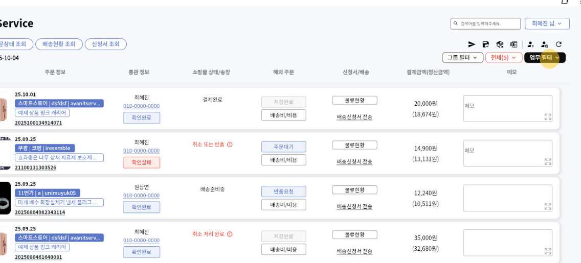The width and height of the screenshot is (581, 263).
Task: Switch to 신청서 조회 tab
Action: pyautogui.click(x=106, y=44)
